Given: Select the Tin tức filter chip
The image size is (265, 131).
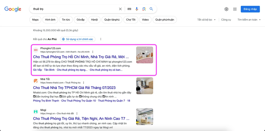Looking at the screenshot, I should tap(66, 20).
